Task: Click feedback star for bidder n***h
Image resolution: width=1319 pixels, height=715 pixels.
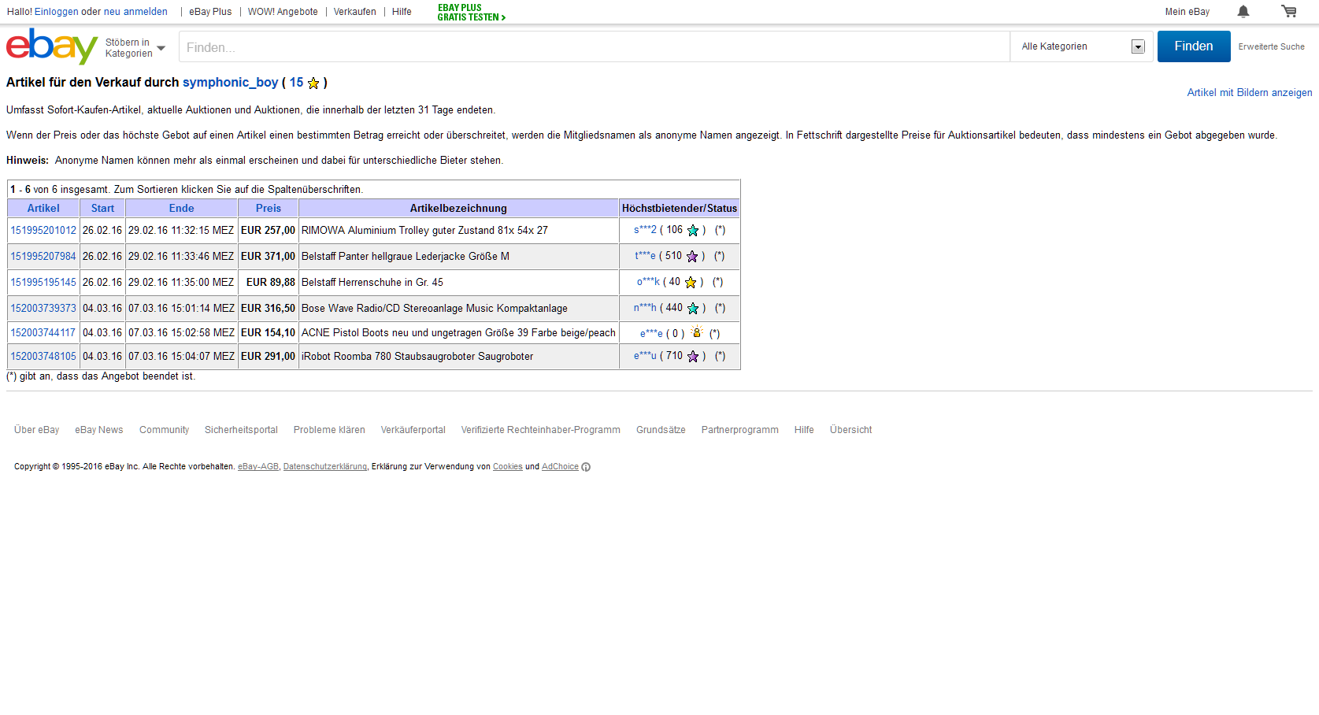Action: click(x=693, y=309)
